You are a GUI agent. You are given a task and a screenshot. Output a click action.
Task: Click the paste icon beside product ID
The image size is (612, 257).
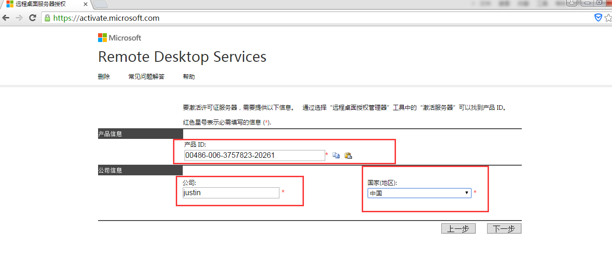(348, 155)
